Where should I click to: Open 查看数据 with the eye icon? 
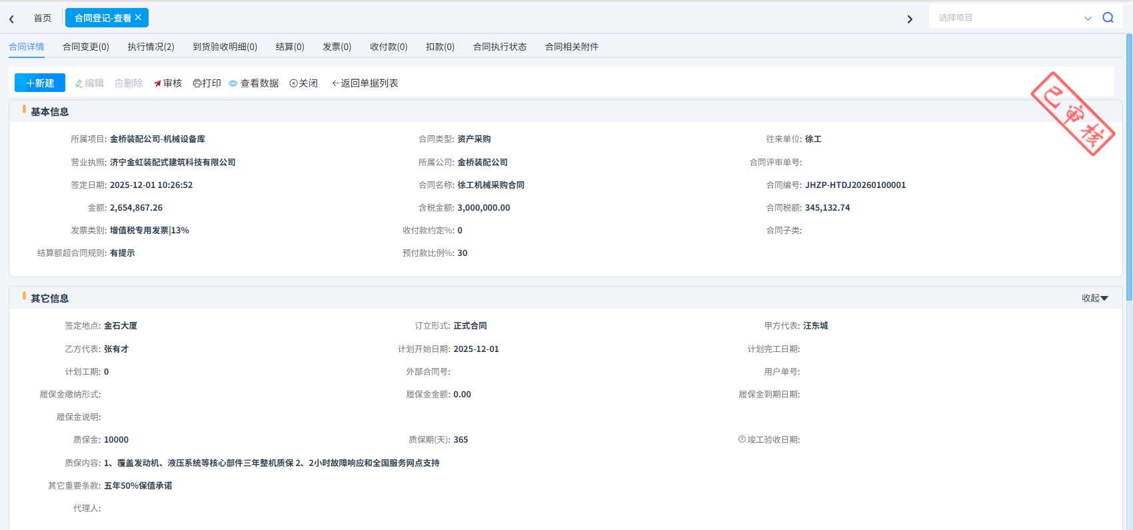pyautogui.click(x=253, y=83)
